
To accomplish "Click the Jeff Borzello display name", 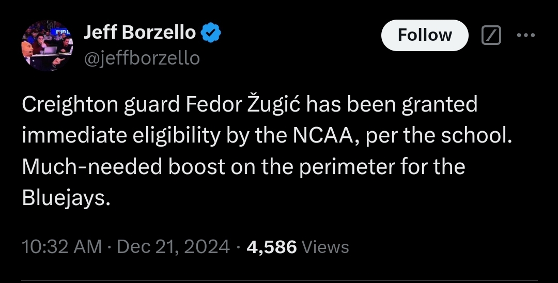I will (139, 33).
